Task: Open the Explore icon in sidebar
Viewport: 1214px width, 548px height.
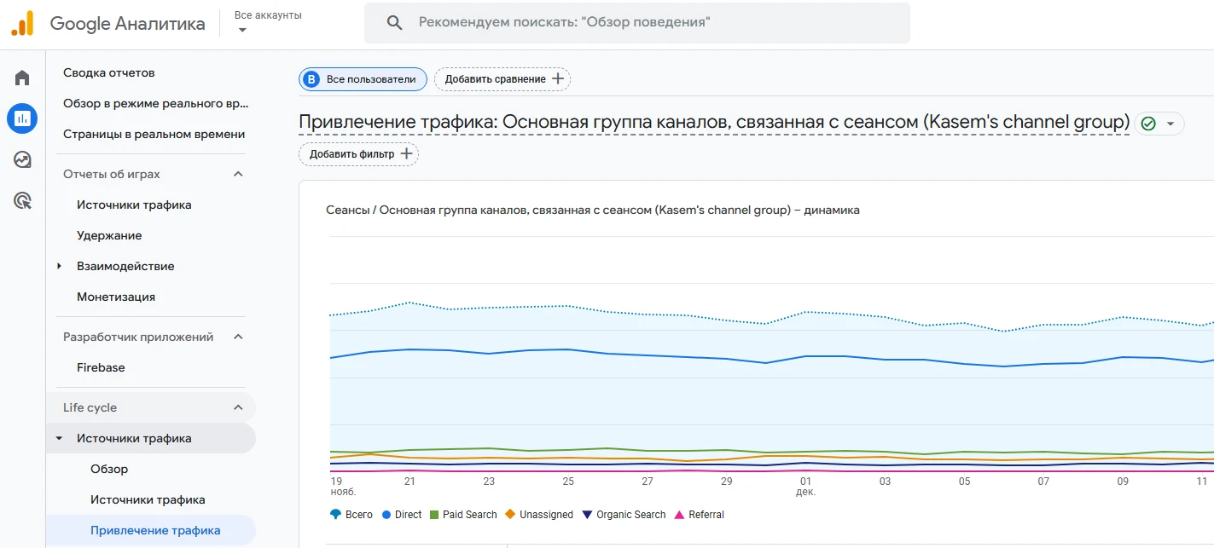Action: 22,159
